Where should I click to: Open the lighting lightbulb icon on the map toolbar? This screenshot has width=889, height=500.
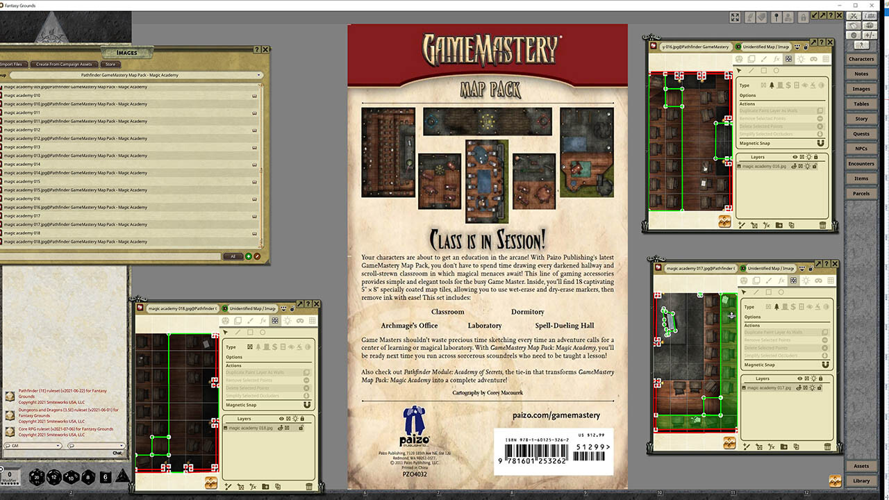click(x=288, y=319)
